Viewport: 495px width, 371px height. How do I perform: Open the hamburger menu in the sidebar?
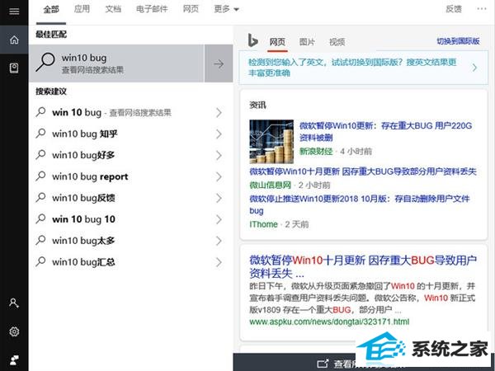(x=14, y=12)
